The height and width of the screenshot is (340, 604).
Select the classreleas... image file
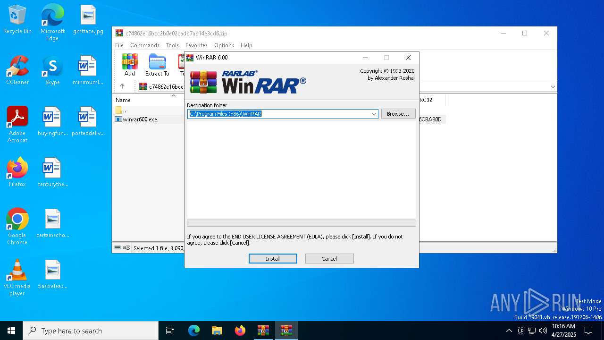point(52,274)
